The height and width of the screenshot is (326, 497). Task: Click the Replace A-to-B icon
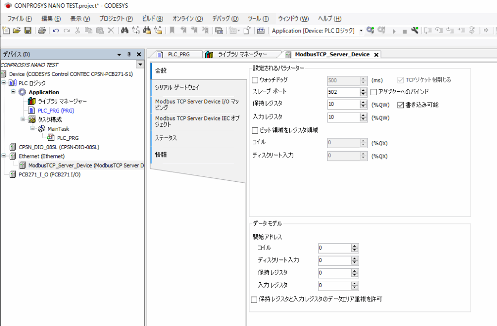[x=136, y=31]
